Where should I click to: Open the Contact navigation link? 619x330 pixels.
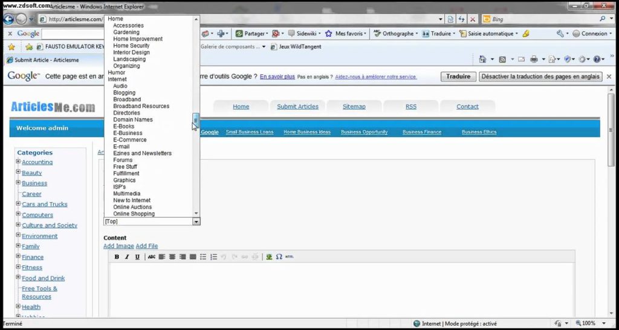(467, 107)
